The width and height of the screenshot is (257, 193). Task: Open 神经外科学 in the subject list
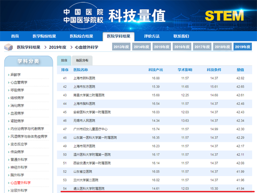tap(19, 167)
